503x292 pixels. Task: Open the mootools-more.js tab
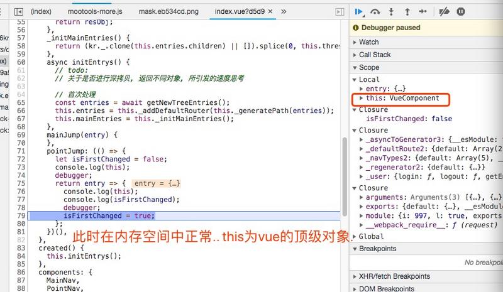95,11
